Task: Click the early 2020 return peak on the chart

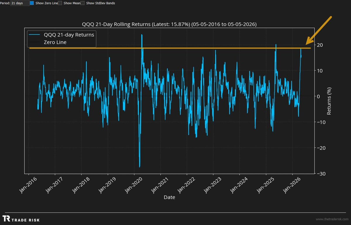Action: [142, 35]
